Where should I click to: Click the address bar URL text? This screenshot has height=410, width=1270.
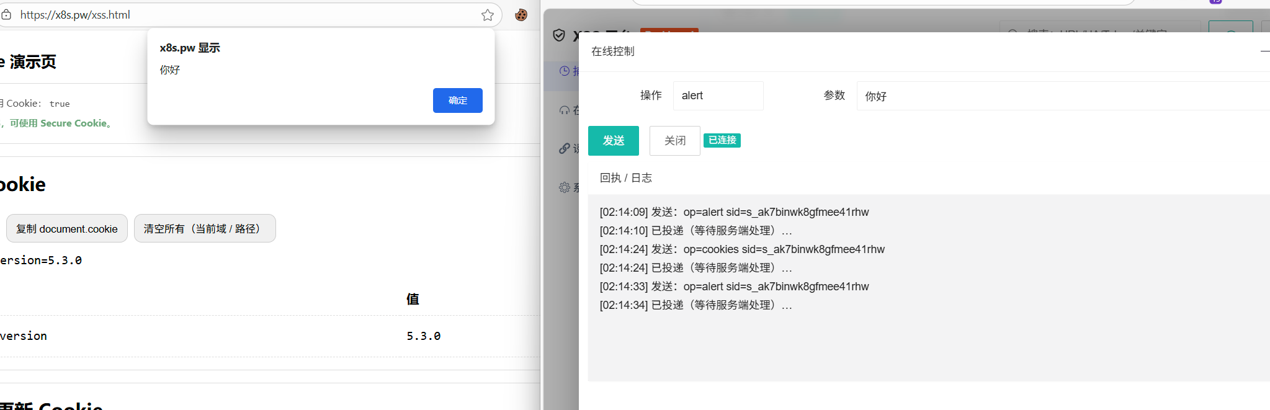coord(75,15)
